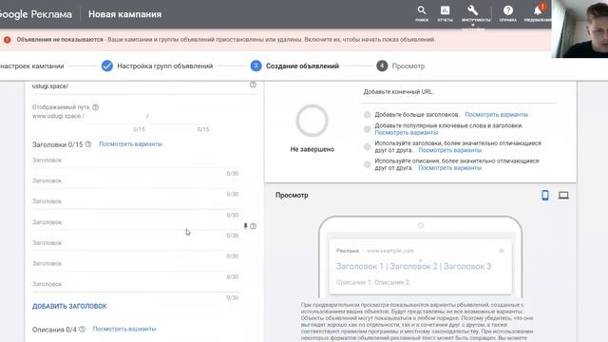Click the ad preview headline text
Viewport: 608px width, 342px height.
(x=413, y=266)
